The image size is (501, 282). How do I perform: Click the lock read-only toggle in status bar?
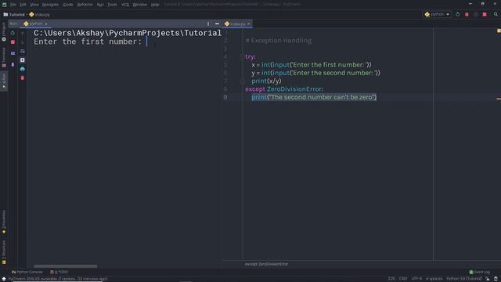(x=488, y=279)
